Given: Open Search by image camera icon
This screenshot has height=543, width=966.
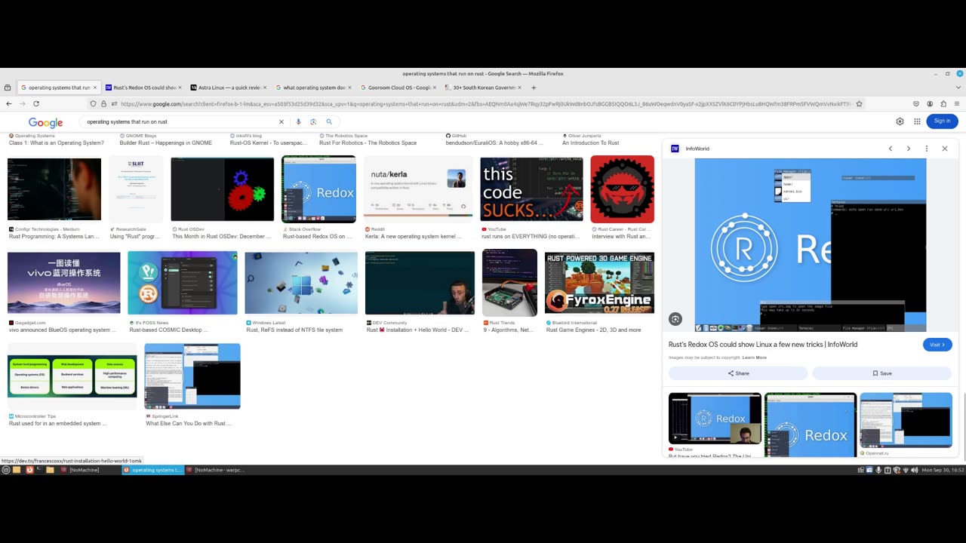Looking at the screenshot, I should pyautogui.click(x=313, y=121).
